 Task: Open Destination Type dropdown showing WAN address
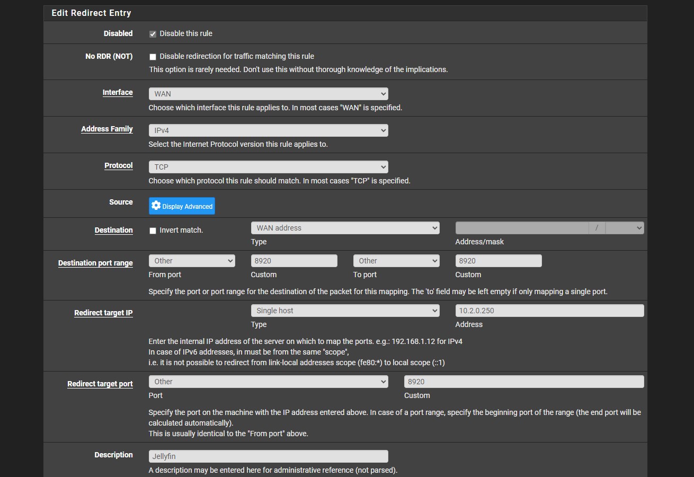[345, 228]
